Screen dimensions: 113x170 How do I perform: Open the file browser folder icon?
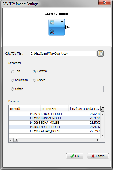tap(100, 53)
